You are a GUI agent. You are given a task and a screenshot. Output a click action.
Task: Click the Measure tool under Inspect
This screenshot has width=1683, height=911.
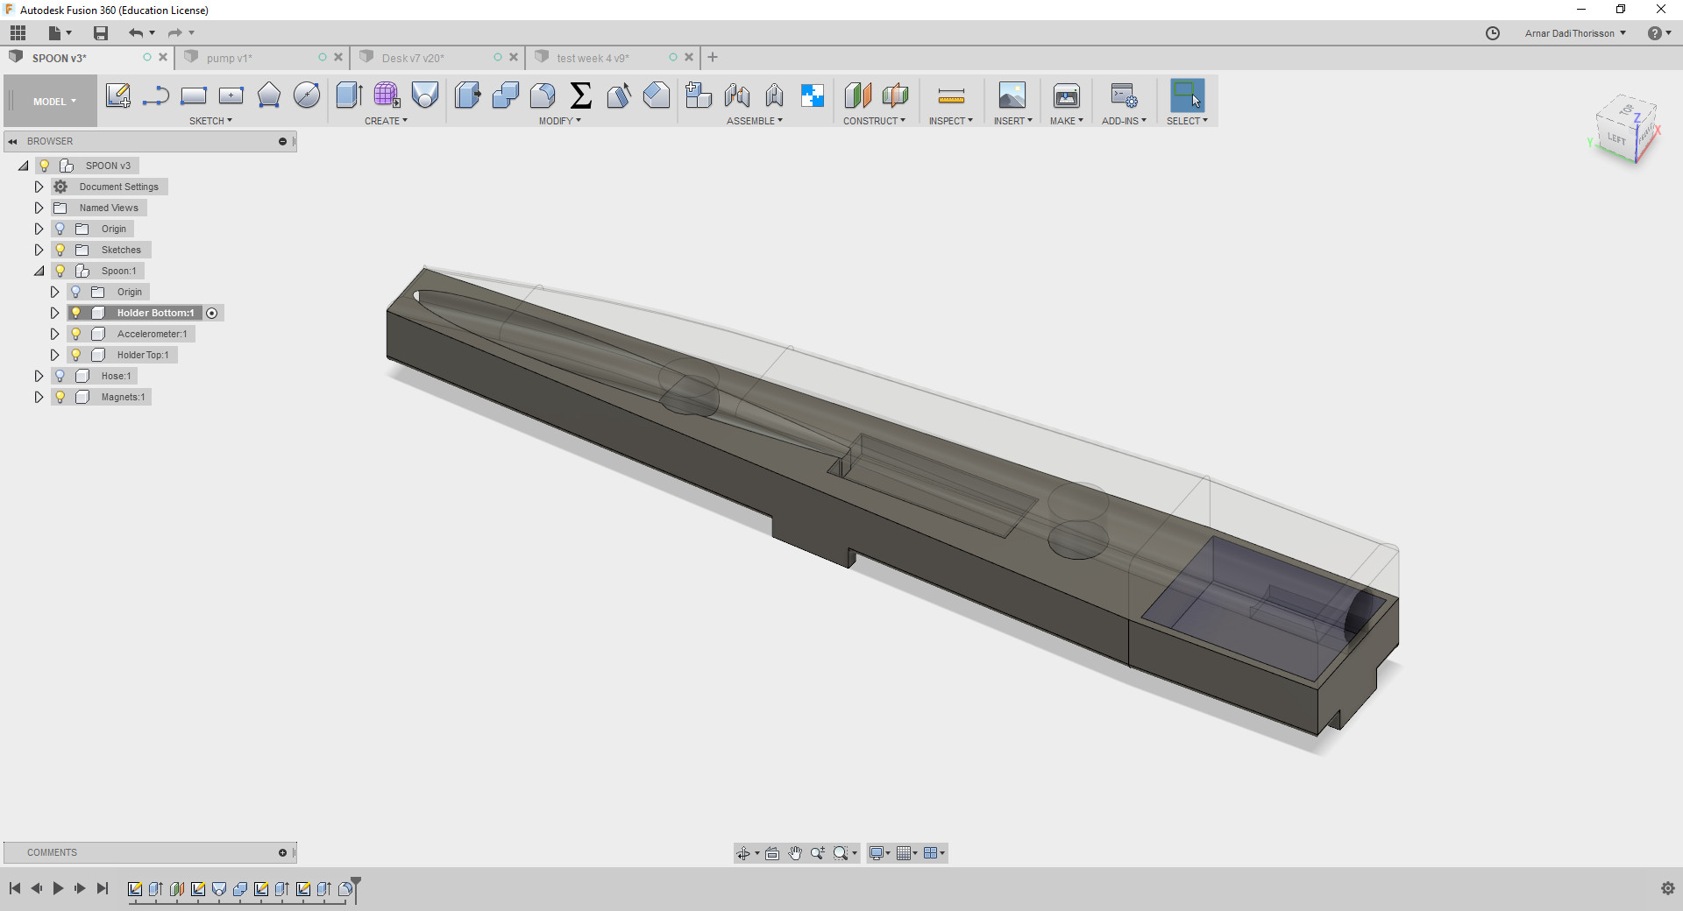(950, 95)
